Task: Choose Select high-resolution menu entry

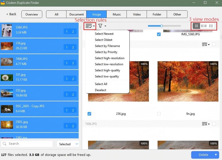Action: pyautogui.click(x=109, y=58)
